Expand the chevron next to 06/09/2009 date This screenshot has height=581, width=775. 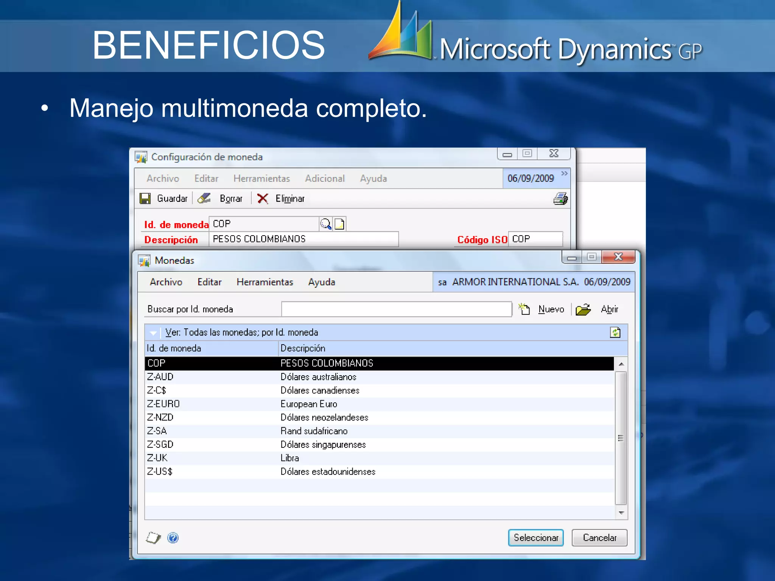click(564, 173)
